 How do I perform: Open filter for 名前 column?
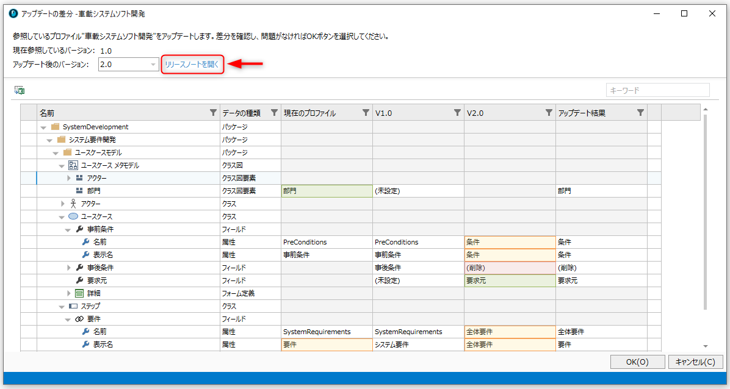pos(213,113)
